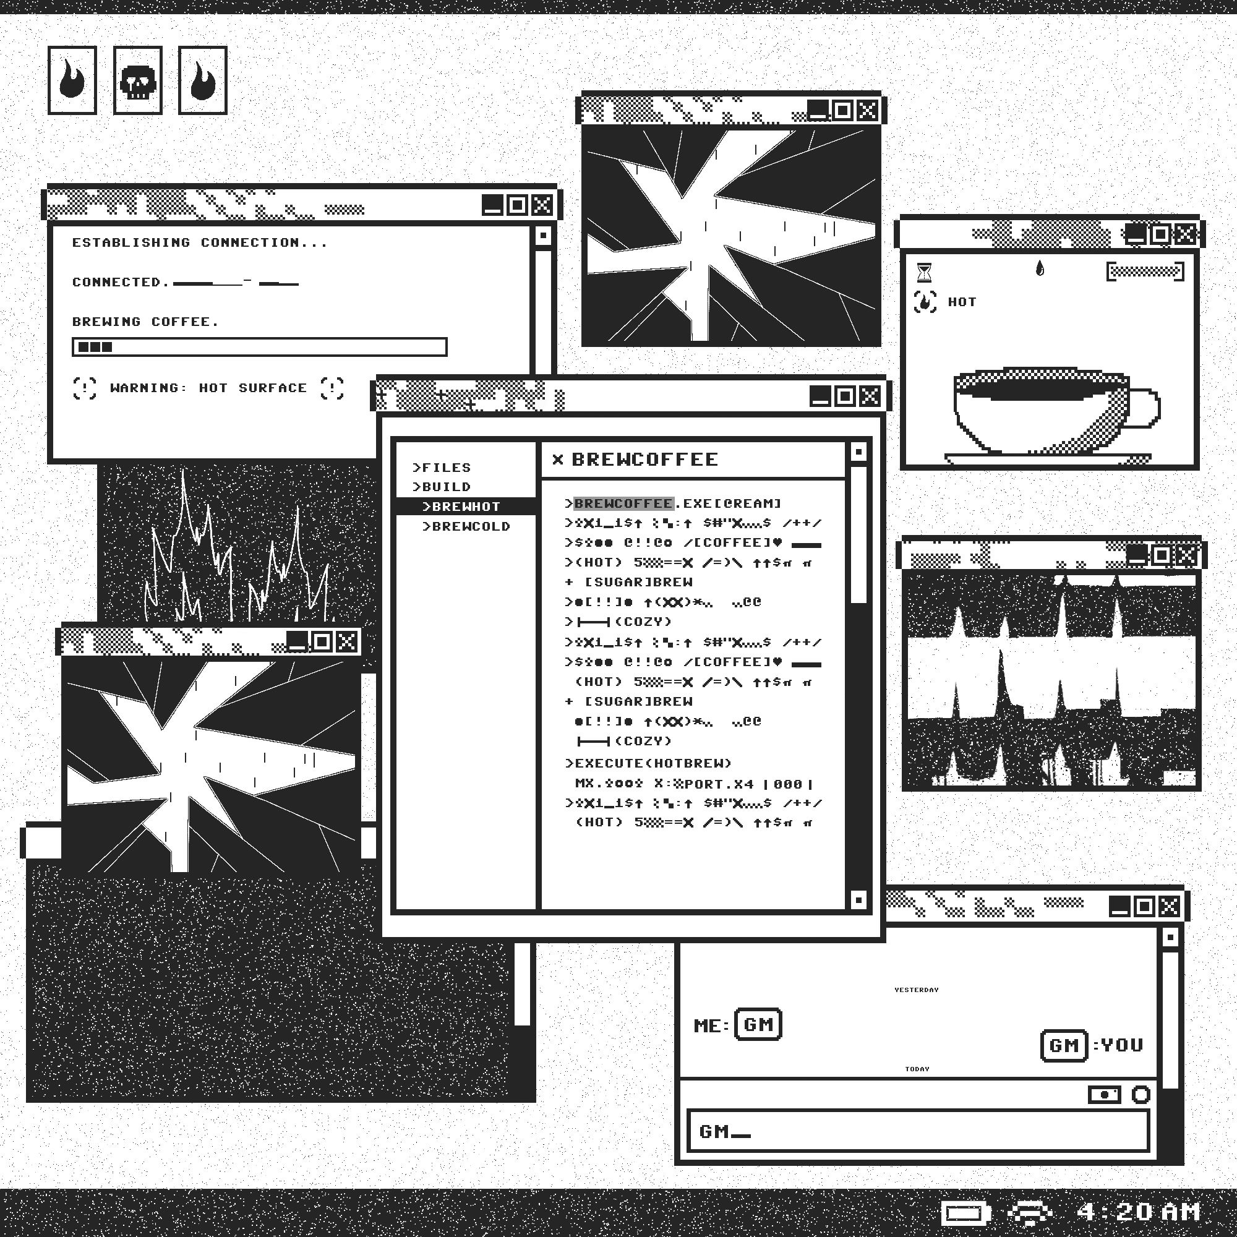Select the BREWHOT item in sidebar
The image size is (1237, 1237).
461,507
